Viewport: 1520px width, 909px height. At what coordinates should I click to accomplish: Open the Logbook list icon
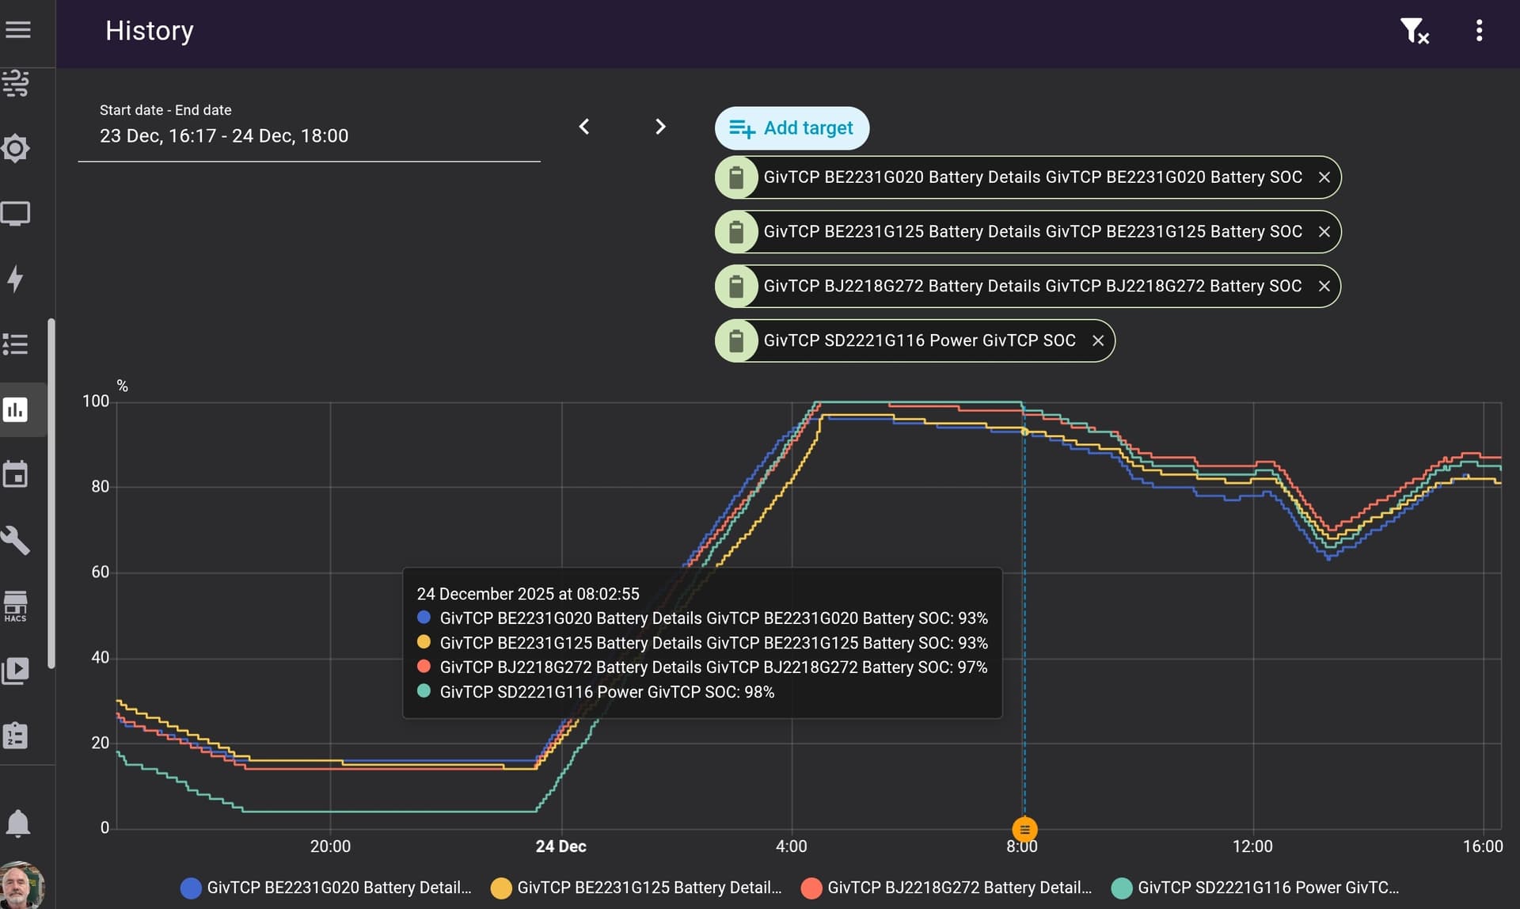click(x=16, y=344)
